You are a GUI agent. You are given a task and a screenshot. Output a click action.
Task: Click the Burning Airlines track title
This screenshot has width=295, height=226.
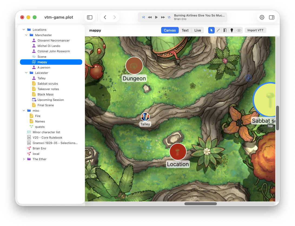click(199, 15)
